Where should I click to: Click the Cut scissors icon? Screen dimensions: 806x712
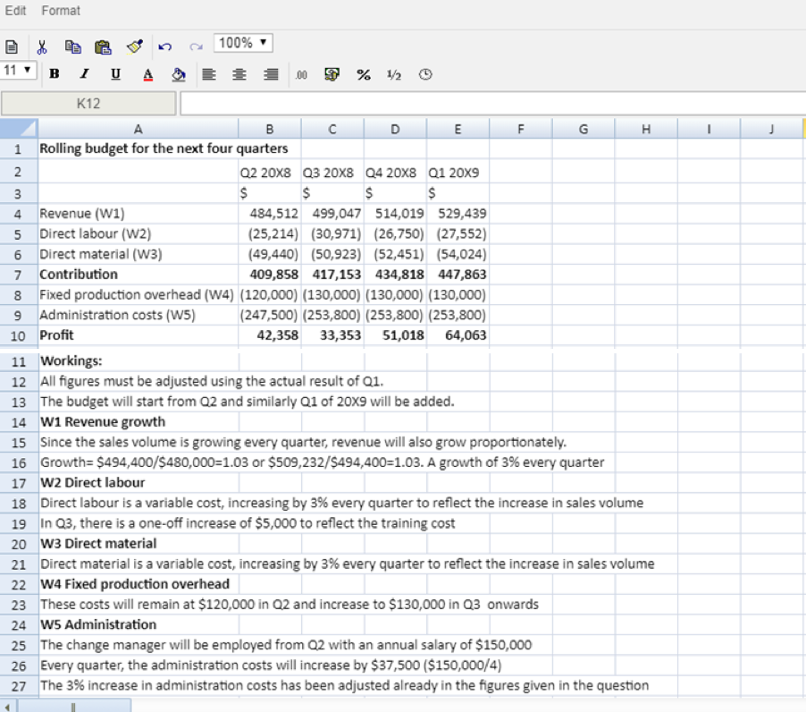tap(42, 45)
